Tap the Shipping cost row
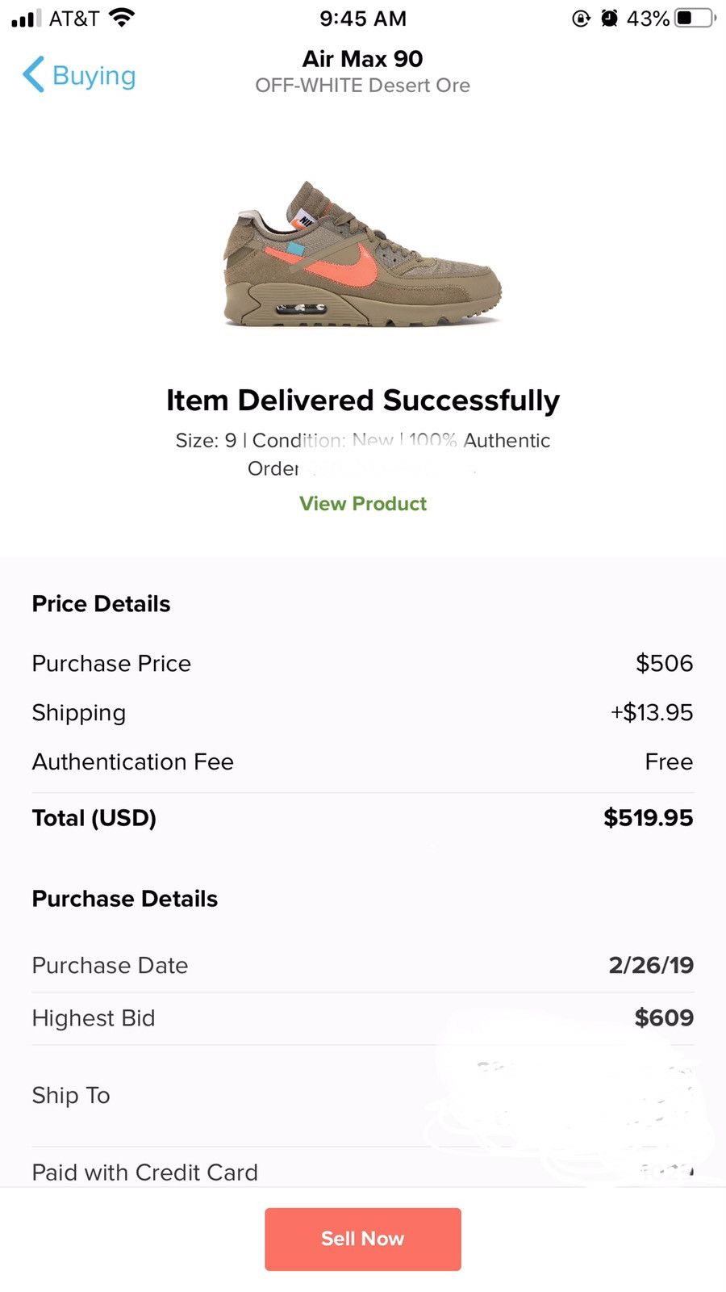The height and width of the screenshot is (1292, 726). click(x=363, y=713)
